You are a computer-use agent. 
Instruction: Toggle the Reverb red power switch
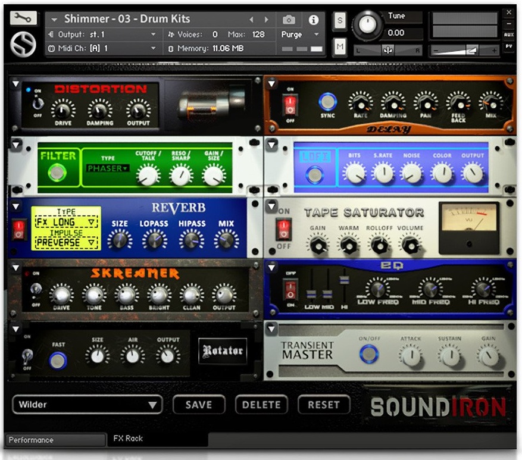coord(18,230)
